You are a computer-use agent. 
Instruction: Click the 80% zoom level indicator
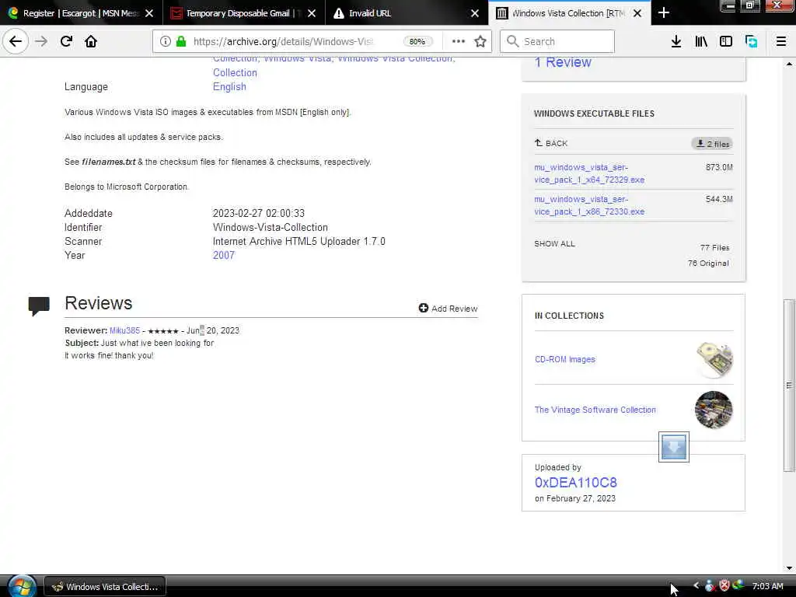click(417, 42)
